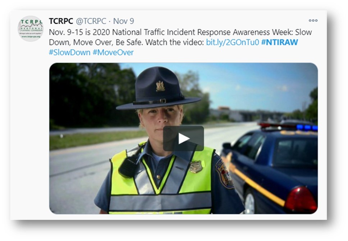Play the trooper video
Viewport: 348px width, 241px height.
pos(184,138)
